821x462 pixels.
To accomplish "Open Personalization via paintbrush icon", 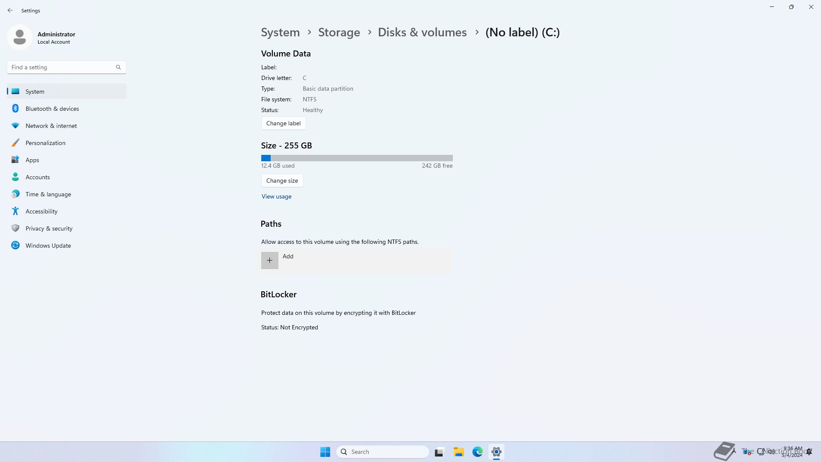I will coord(15,143).
